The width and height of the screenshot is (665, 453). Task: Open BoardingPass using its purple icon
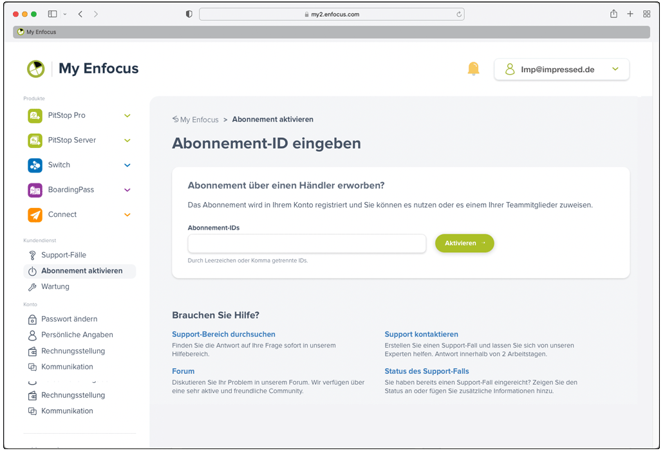pos(35,190)
